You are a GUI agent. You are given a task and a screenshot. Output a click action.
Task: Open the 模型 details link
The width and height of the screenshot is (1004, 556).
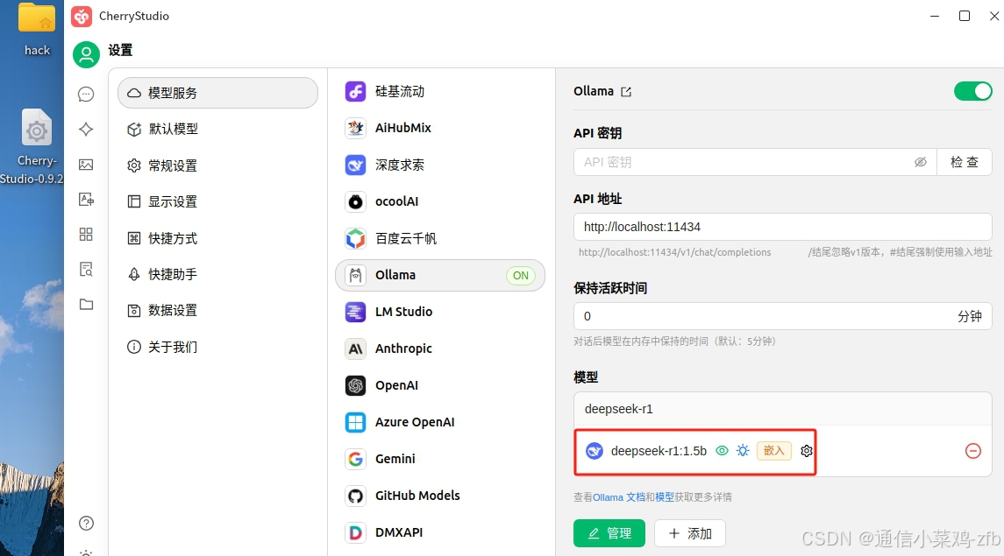tap(664, 497)
